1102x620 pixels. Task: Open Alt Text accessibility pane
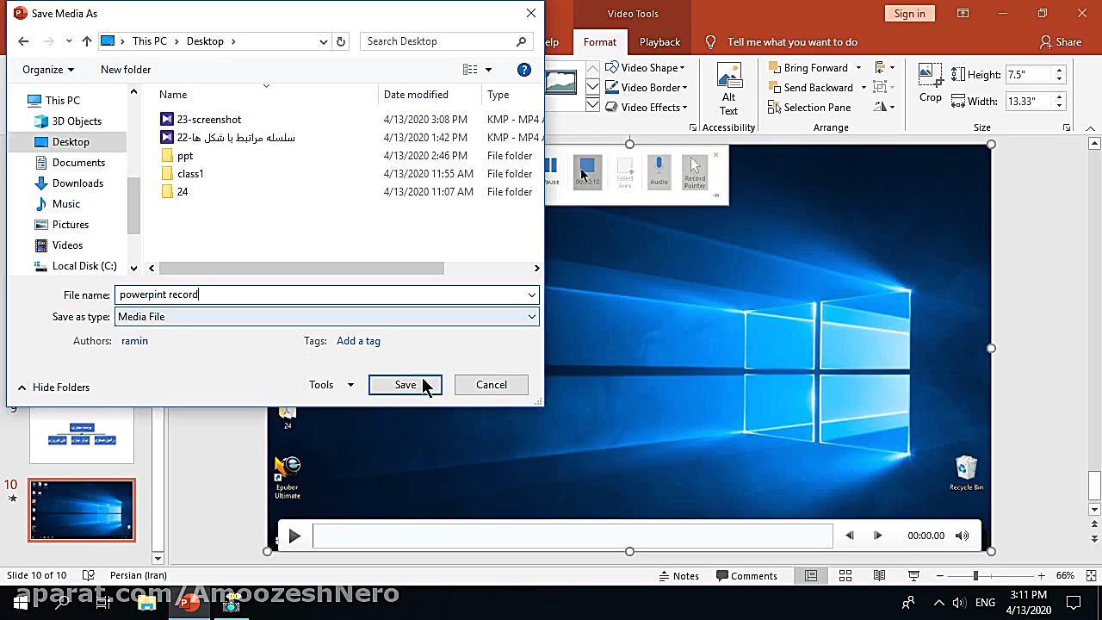[728, 90]
